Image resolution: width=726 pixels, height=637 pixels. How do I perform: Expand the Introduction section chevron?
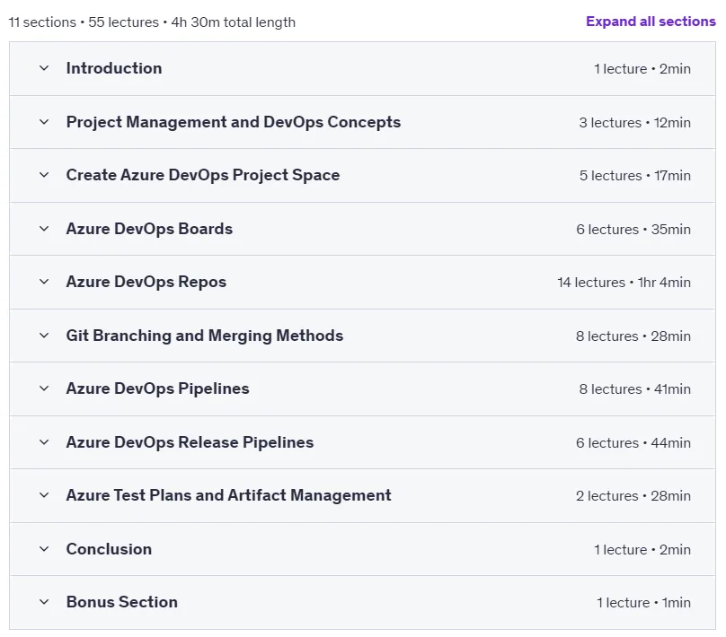44,68
